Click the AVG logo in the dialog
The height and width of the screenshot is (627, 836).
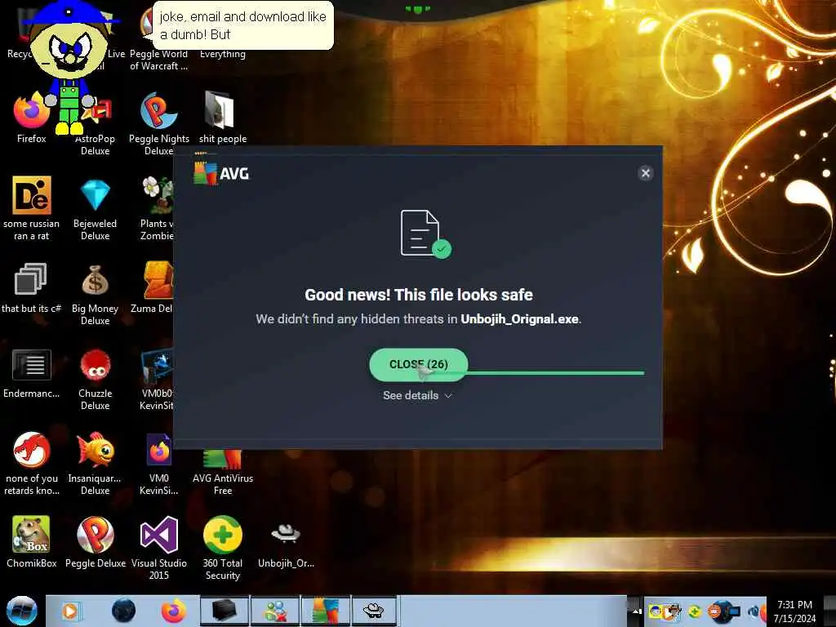tap(221, 173)
